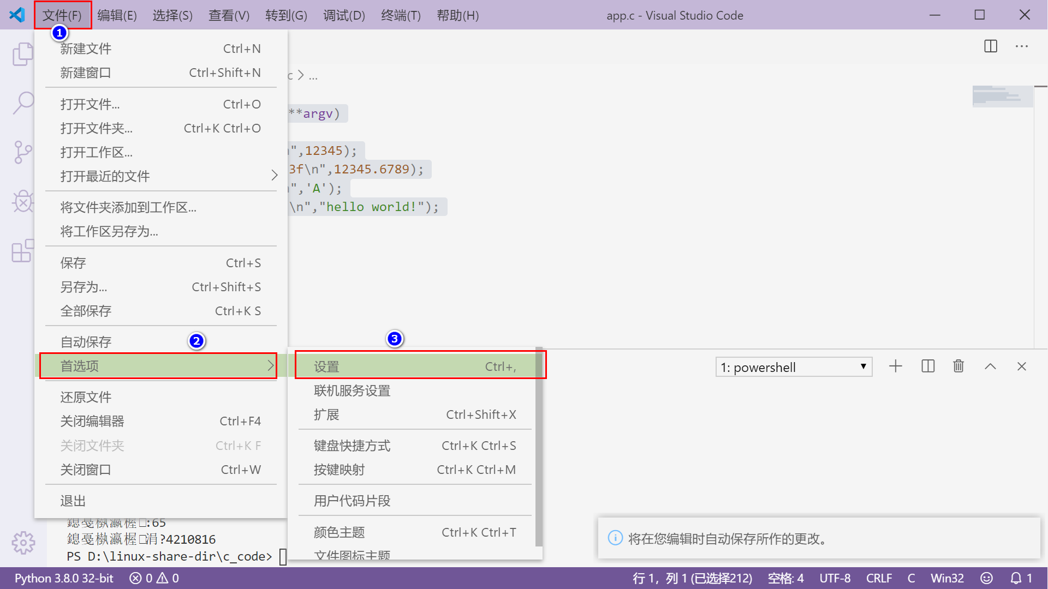The image size is (1048, 589).
Task: Click the Manage gear icon
Action: (x=23, y=543)
